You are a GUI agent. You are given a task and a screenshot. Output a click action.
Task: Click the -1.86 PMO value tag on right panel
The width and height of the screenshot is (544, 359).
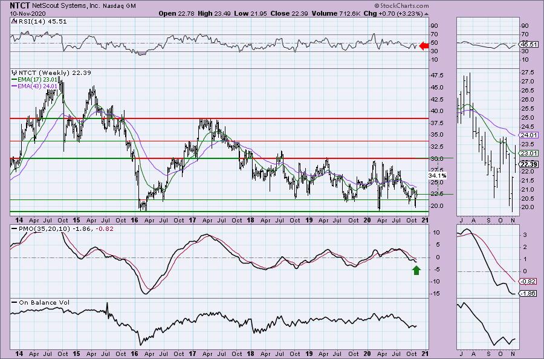click(528, 294)
